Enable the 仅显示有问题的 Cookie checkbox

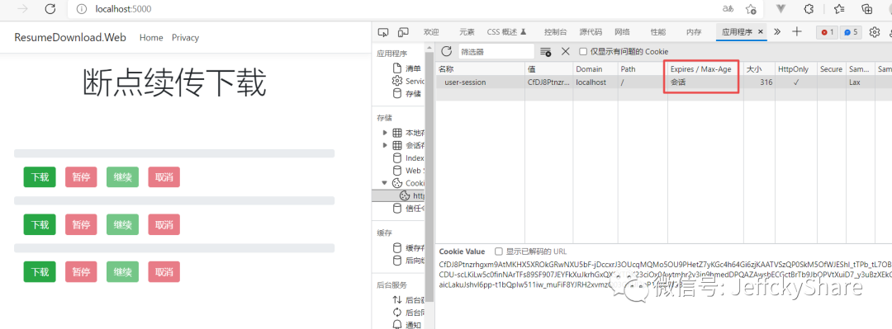pyautogui.click(x=583, y=52)
